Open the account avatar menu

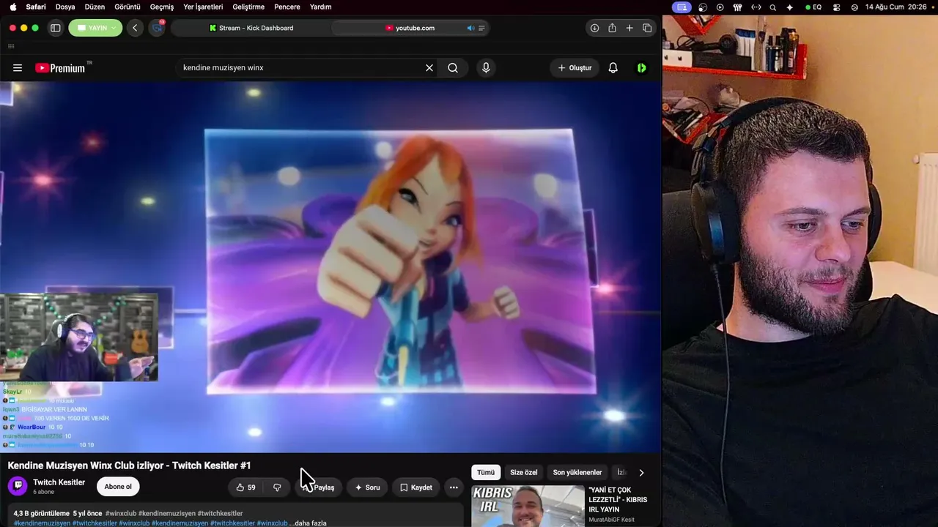pos(642,68)
